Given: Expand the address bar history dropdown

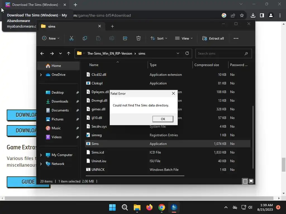Looking at the screenshot, I should pyautogui.click(x=178, y=53).
